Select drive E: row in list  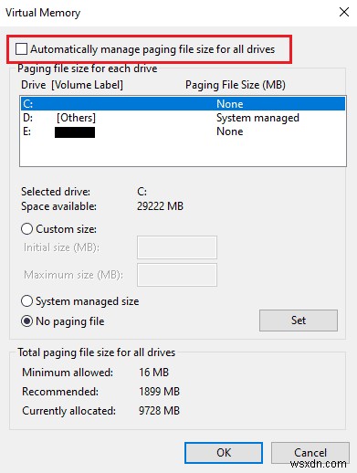[183, 131]
